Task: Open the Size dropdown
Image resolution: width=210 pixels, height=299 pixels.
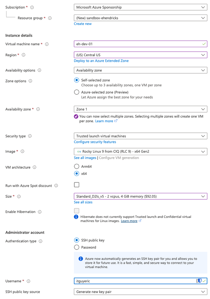Action: 141,196
